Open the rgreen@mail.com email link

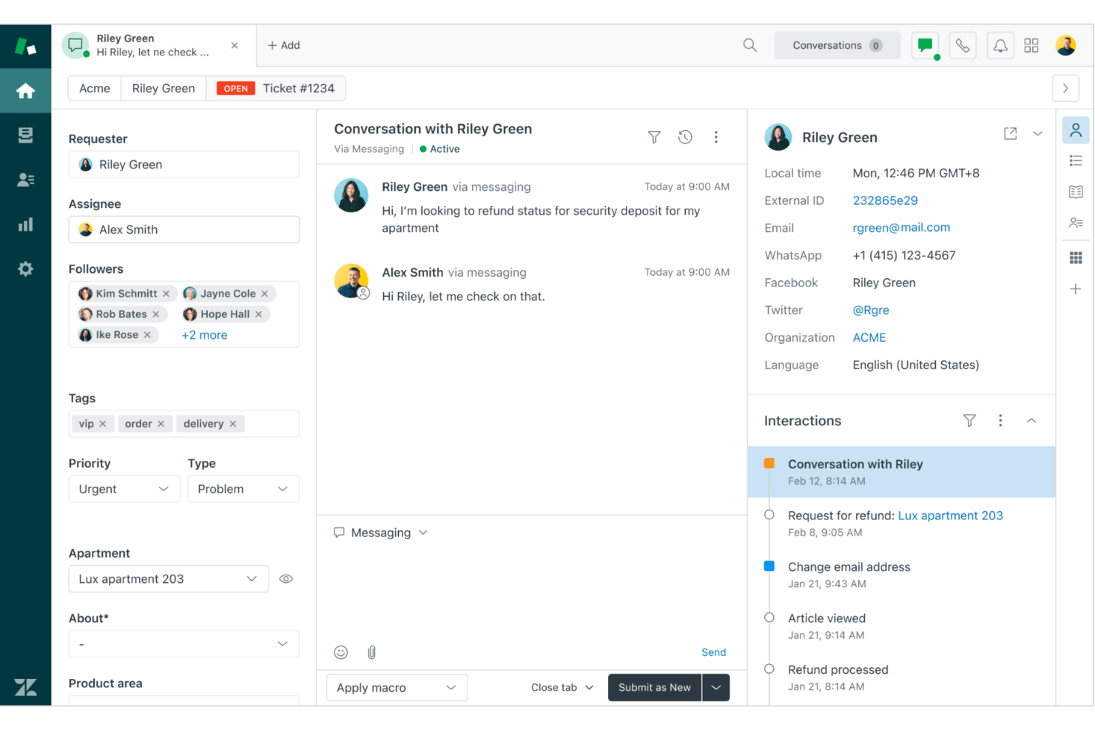coord(901,228)
